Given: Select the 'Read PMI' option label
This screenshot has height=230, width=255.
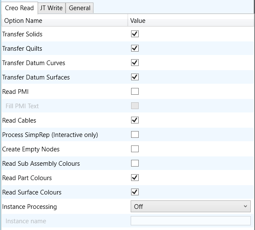Looking at the screenshot, I should 16,92.
